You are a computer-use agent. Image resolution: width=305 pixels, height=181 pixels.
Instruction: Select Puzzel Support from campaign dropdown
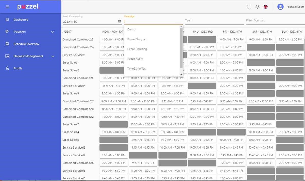137,39
